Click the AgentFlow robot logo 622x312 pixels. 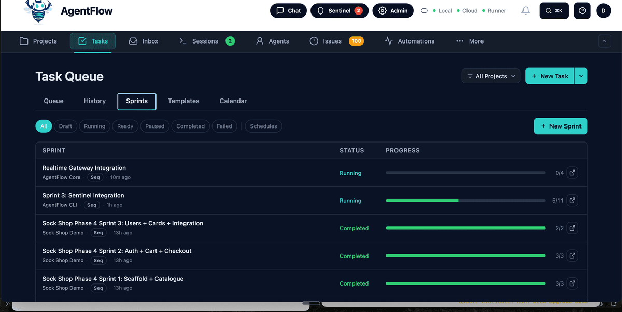pyautogui.click(x=38, y=11)
